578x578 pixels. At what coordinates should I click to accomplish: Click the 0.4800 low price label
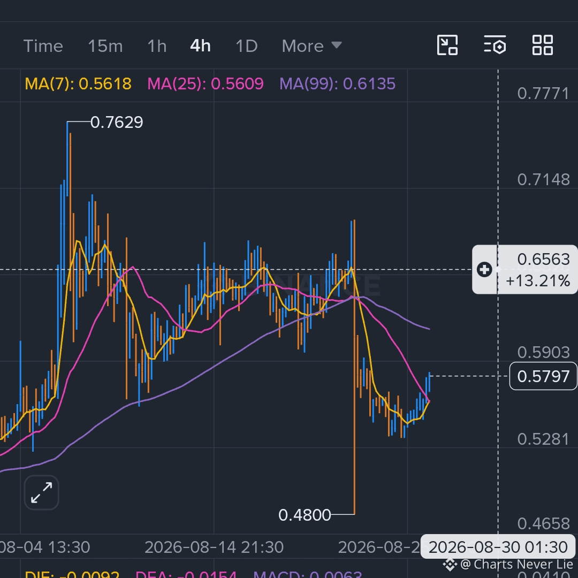click(305, 515)
